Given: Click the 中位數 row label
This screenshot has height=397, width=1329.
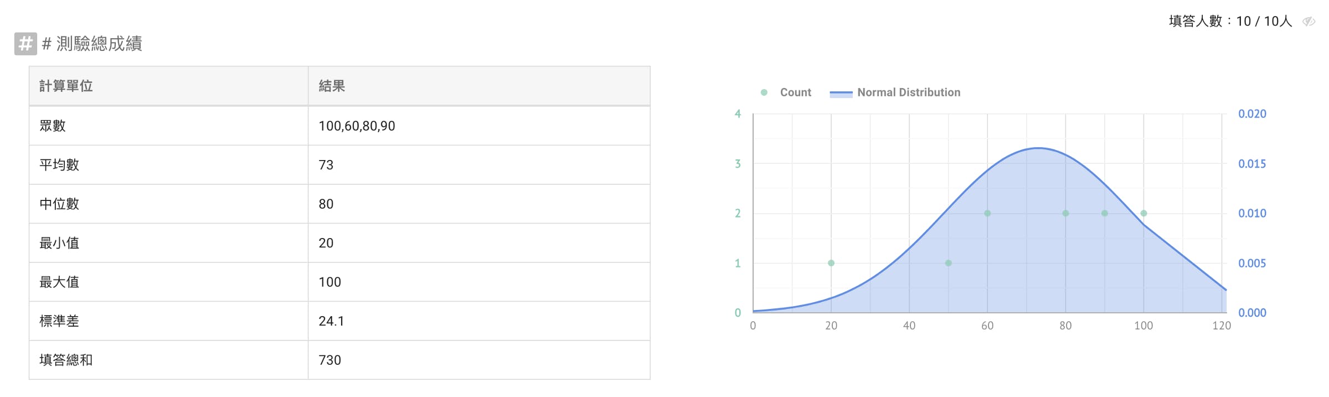Looking at the screenshot, I should click(59, 204).
